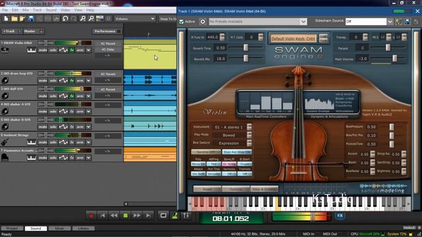Click the instrument icon of drum loop track
The image size is (422, 237).
tap(5, 80)
